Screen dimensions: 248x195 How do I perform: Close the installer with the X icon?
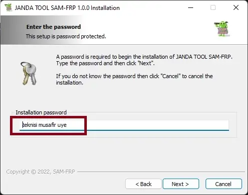point(236,7)
